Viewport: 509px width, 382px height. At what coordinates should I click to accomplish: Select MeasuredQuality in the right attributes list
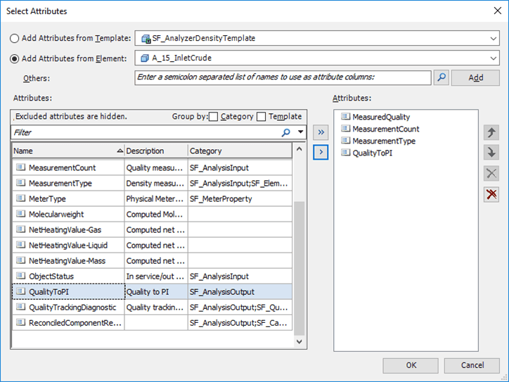pos(381,117)
